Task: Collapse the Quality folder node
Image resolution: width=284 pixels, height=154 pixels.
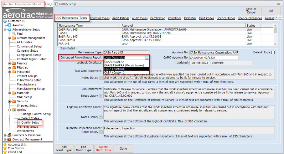Action: pos(10,110)
